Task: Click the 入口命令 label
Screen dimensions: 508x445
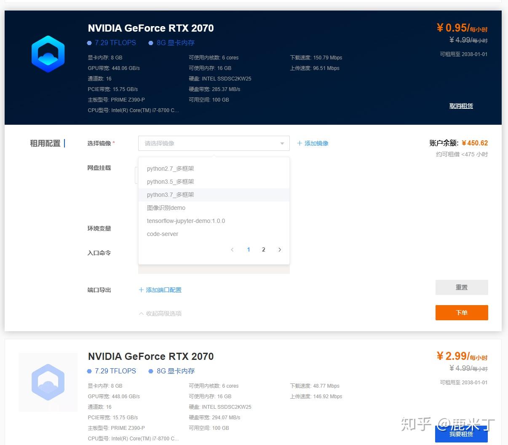Action: pyautogui.click(x=99, y=253)
